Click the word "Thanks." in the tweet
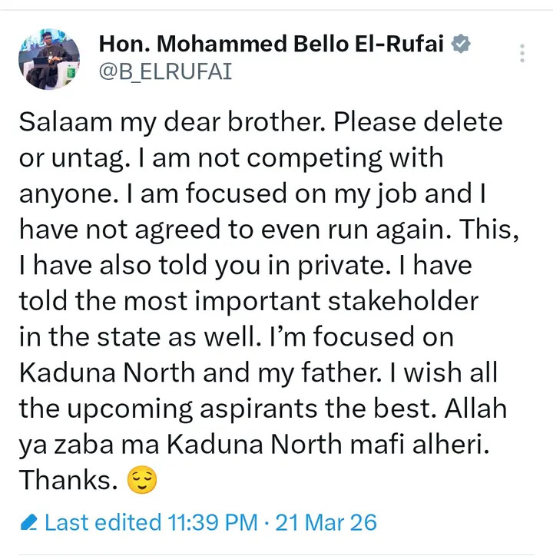 [x=68, y=480]
